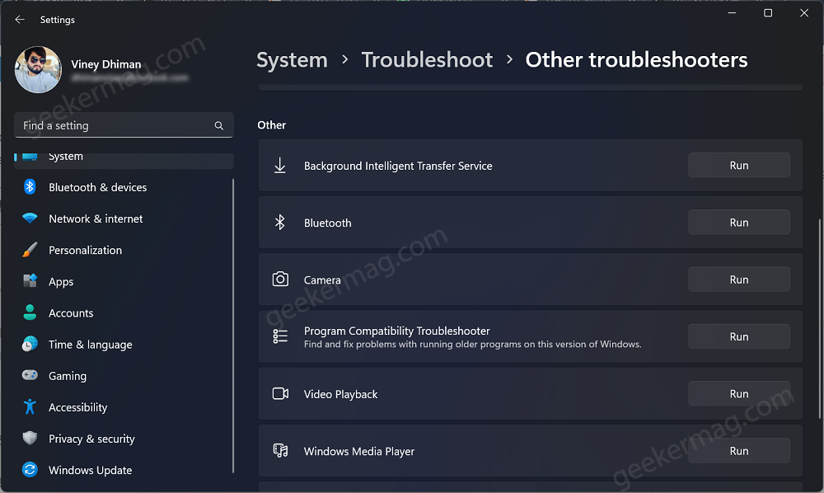Click the Video Playback camcorder icon
824x493 pixels.
(x=280, y=394)
